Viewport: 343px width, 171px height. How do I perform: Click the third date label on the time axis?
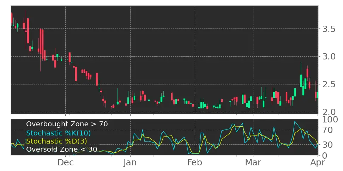click(x=194, y=163)
